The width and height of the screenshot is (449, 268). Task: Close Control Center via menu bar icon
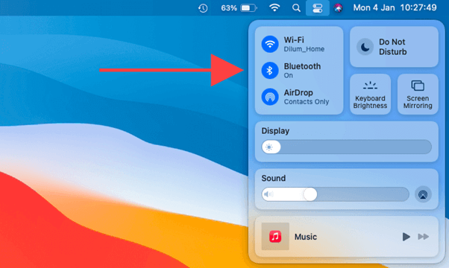point(317,8)
